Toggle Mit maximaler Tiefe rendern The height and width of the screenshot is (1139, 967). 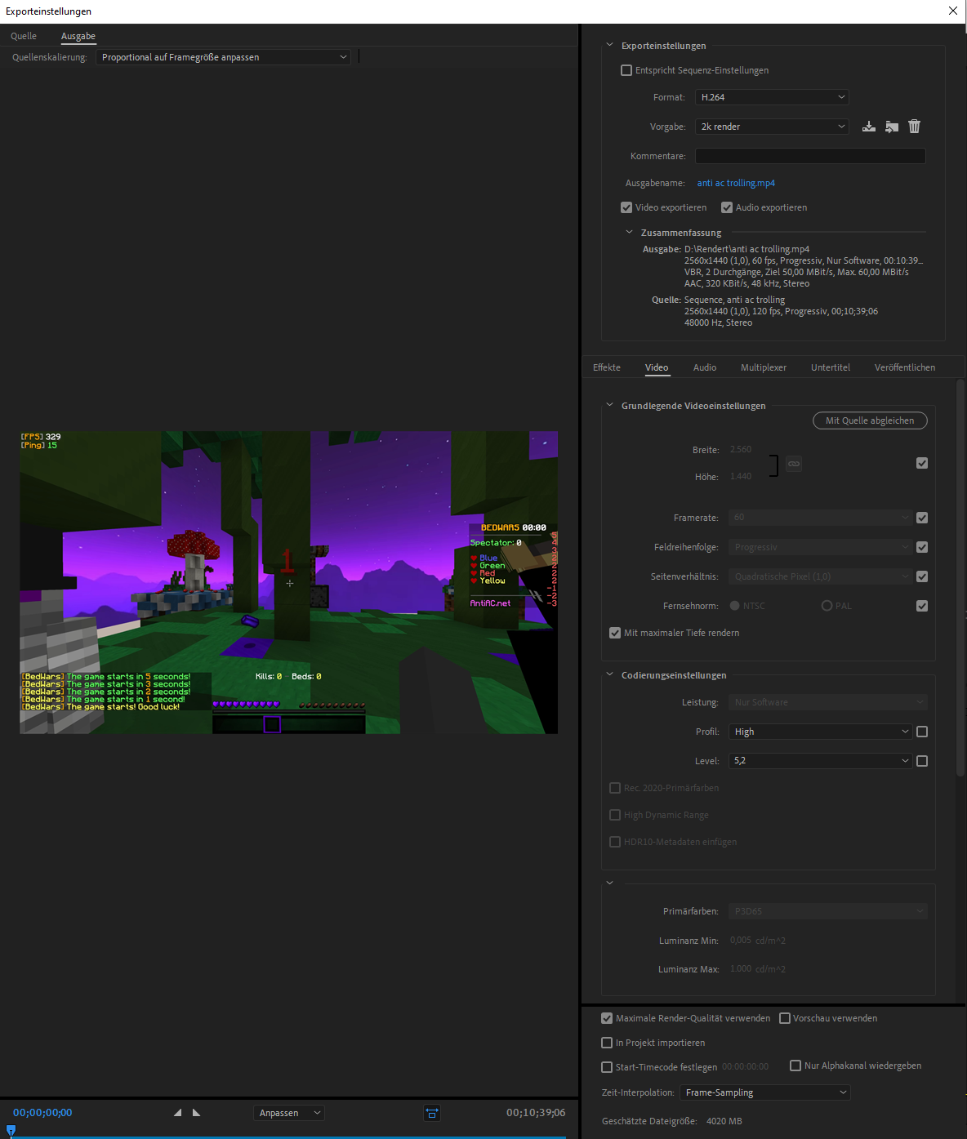[615, 633]
